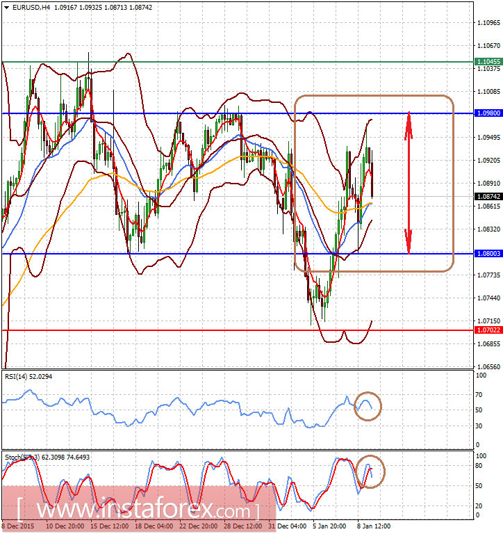Click the 1.06560 price scale value
Image resolution: width=503 pixels, height=534 pixels.
pos(488,367)
